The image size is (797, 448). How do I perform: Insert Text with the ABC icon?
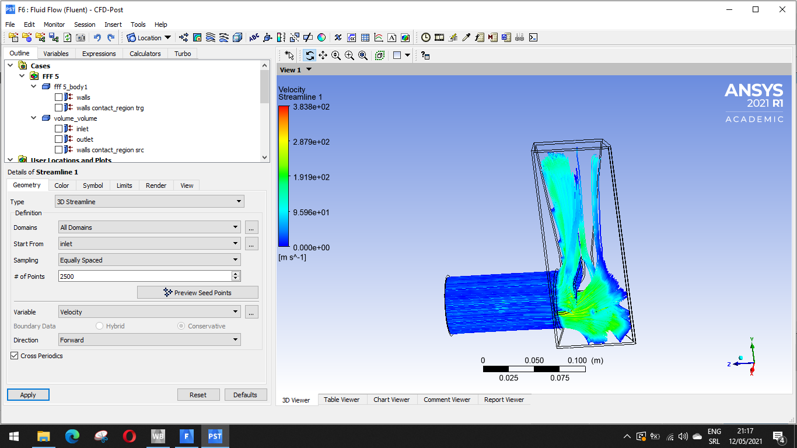tap(254, 37)
